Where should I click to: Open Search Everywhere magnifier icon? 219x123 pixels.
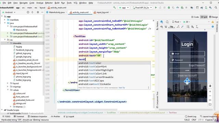coord(216,8)
